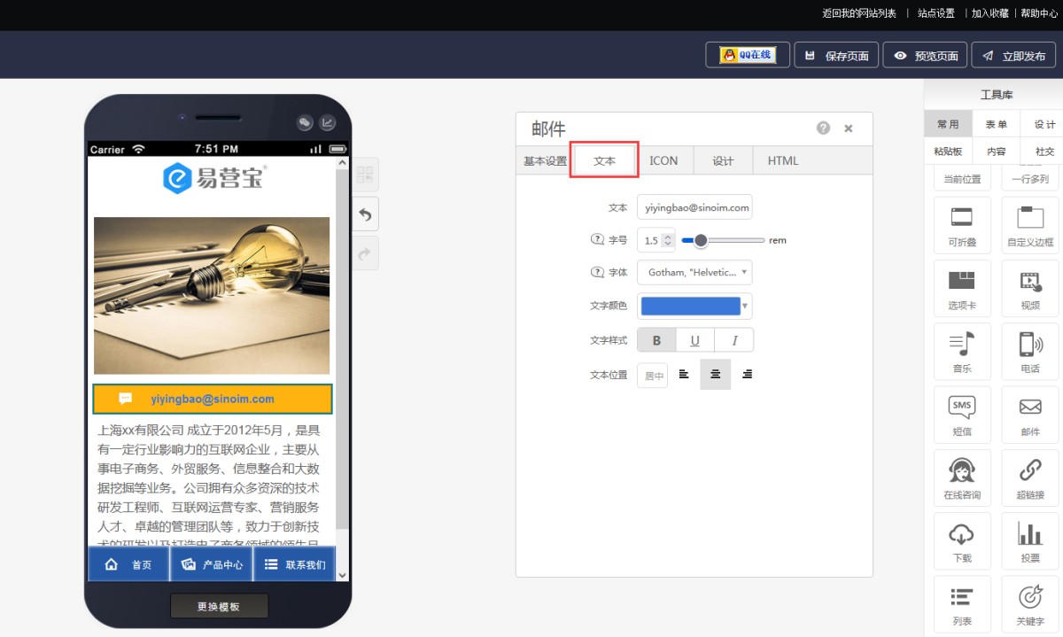Image resolution: width=1063 pixels, height=637 pixels.
Task: Open 帮助中心 link
Action: pos(1039,13)
